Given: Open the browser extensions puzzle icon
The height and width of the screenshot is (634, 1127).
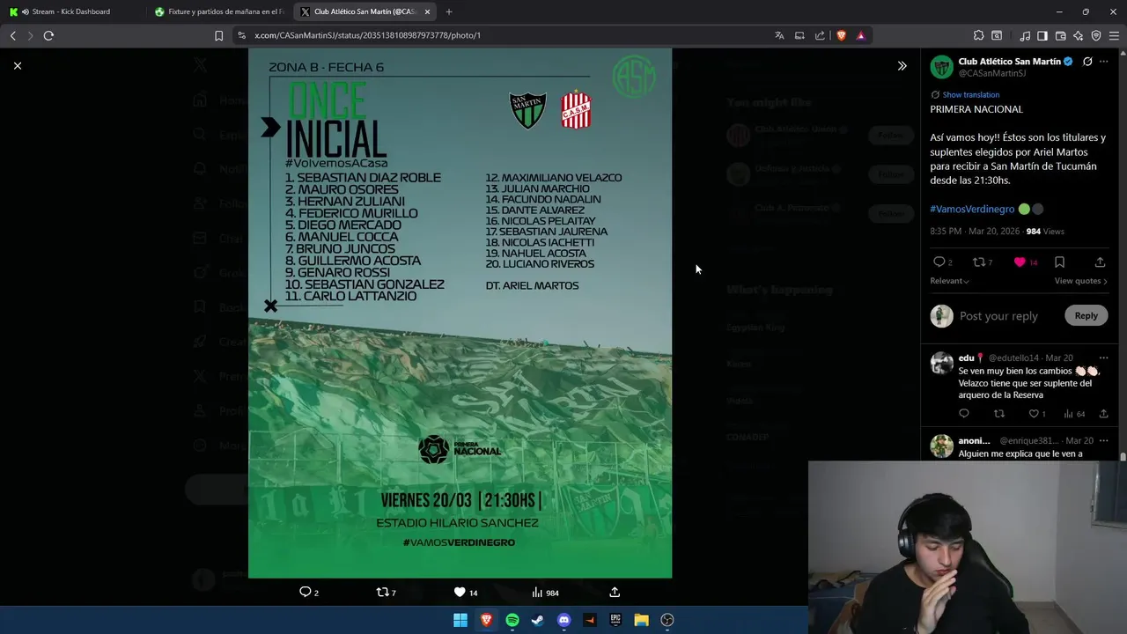Looking at the screenshot, I should tap(978, 35).
